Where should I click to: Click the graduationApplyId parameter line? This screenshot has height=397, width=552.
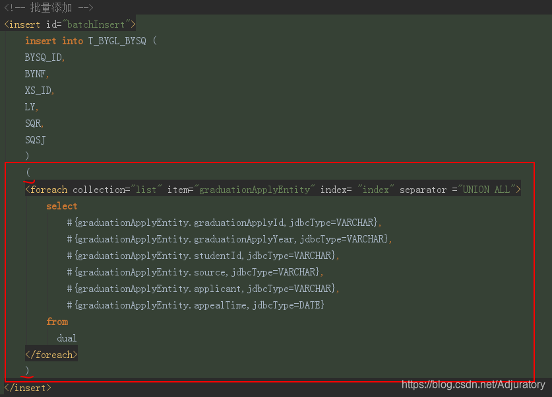(x=224, y=223)
